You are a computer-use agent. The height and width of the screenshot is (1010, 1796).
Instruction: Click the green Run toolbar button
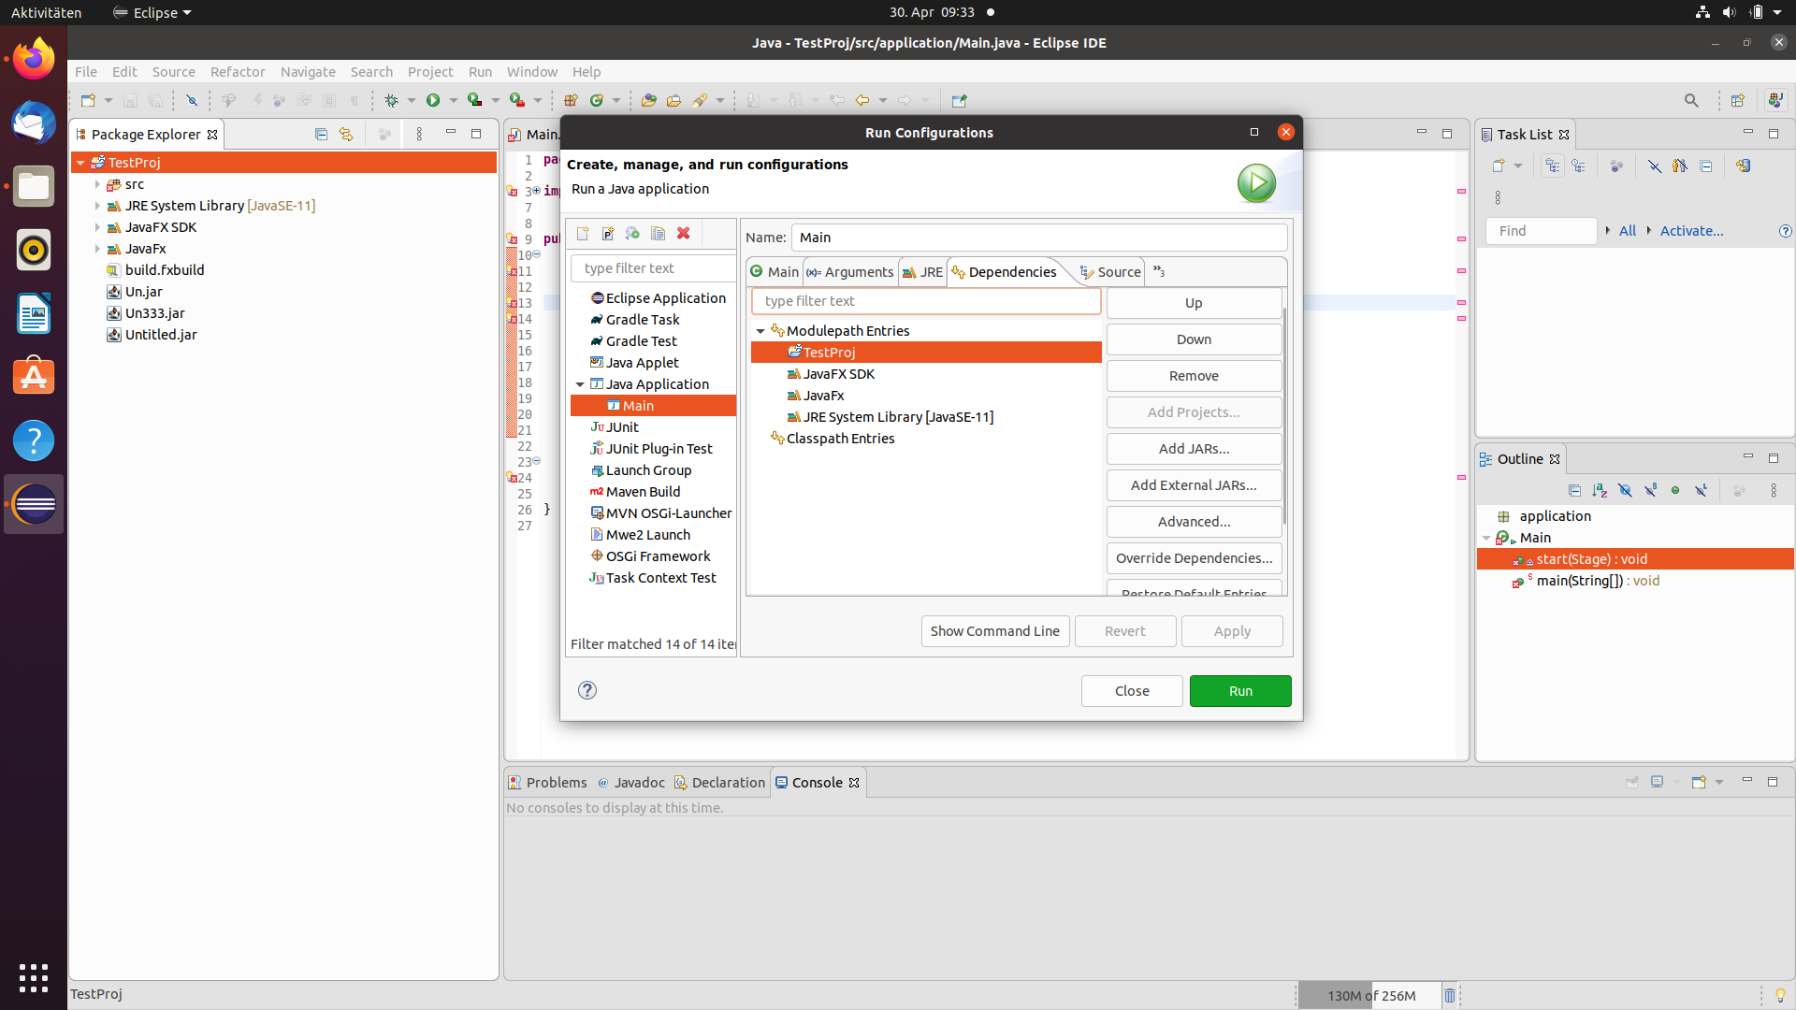pyautogui.click(x=433, y=100)
